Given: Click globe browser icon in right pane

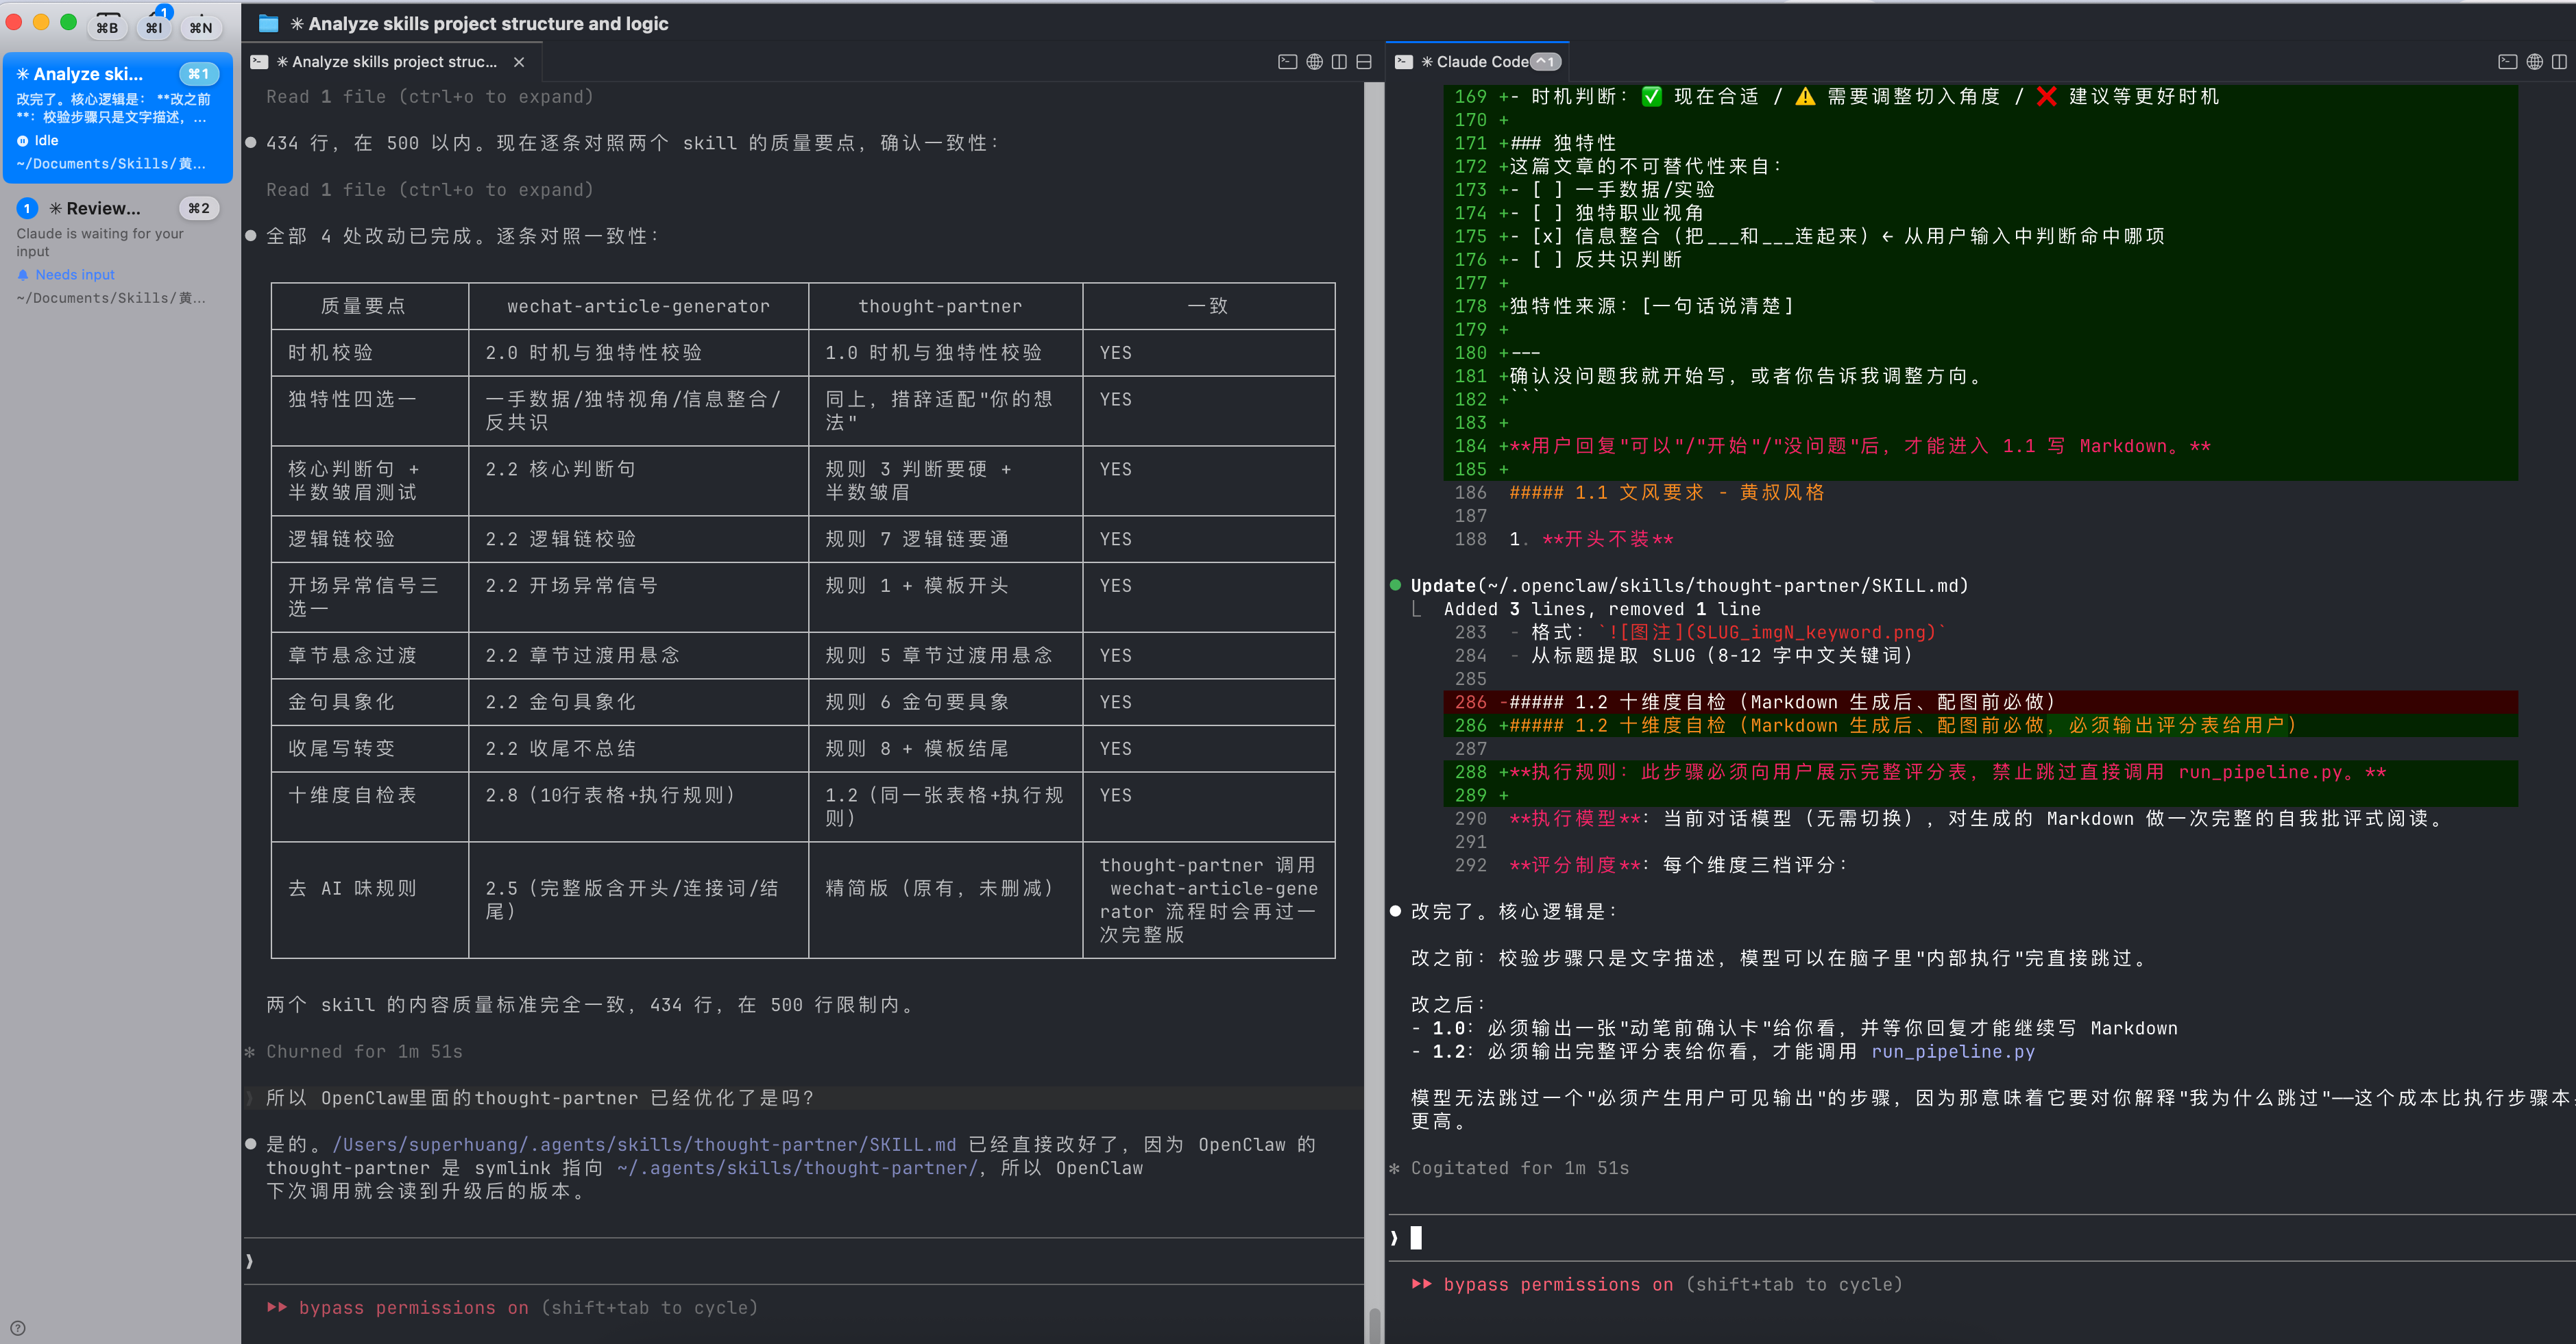Looking at the screenshot, I should 2534,62.
